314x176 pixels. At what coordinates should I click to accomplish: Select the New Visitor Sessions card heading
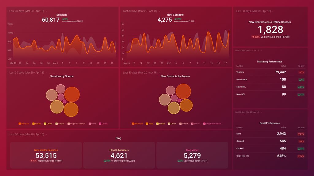tap(46, 150)
